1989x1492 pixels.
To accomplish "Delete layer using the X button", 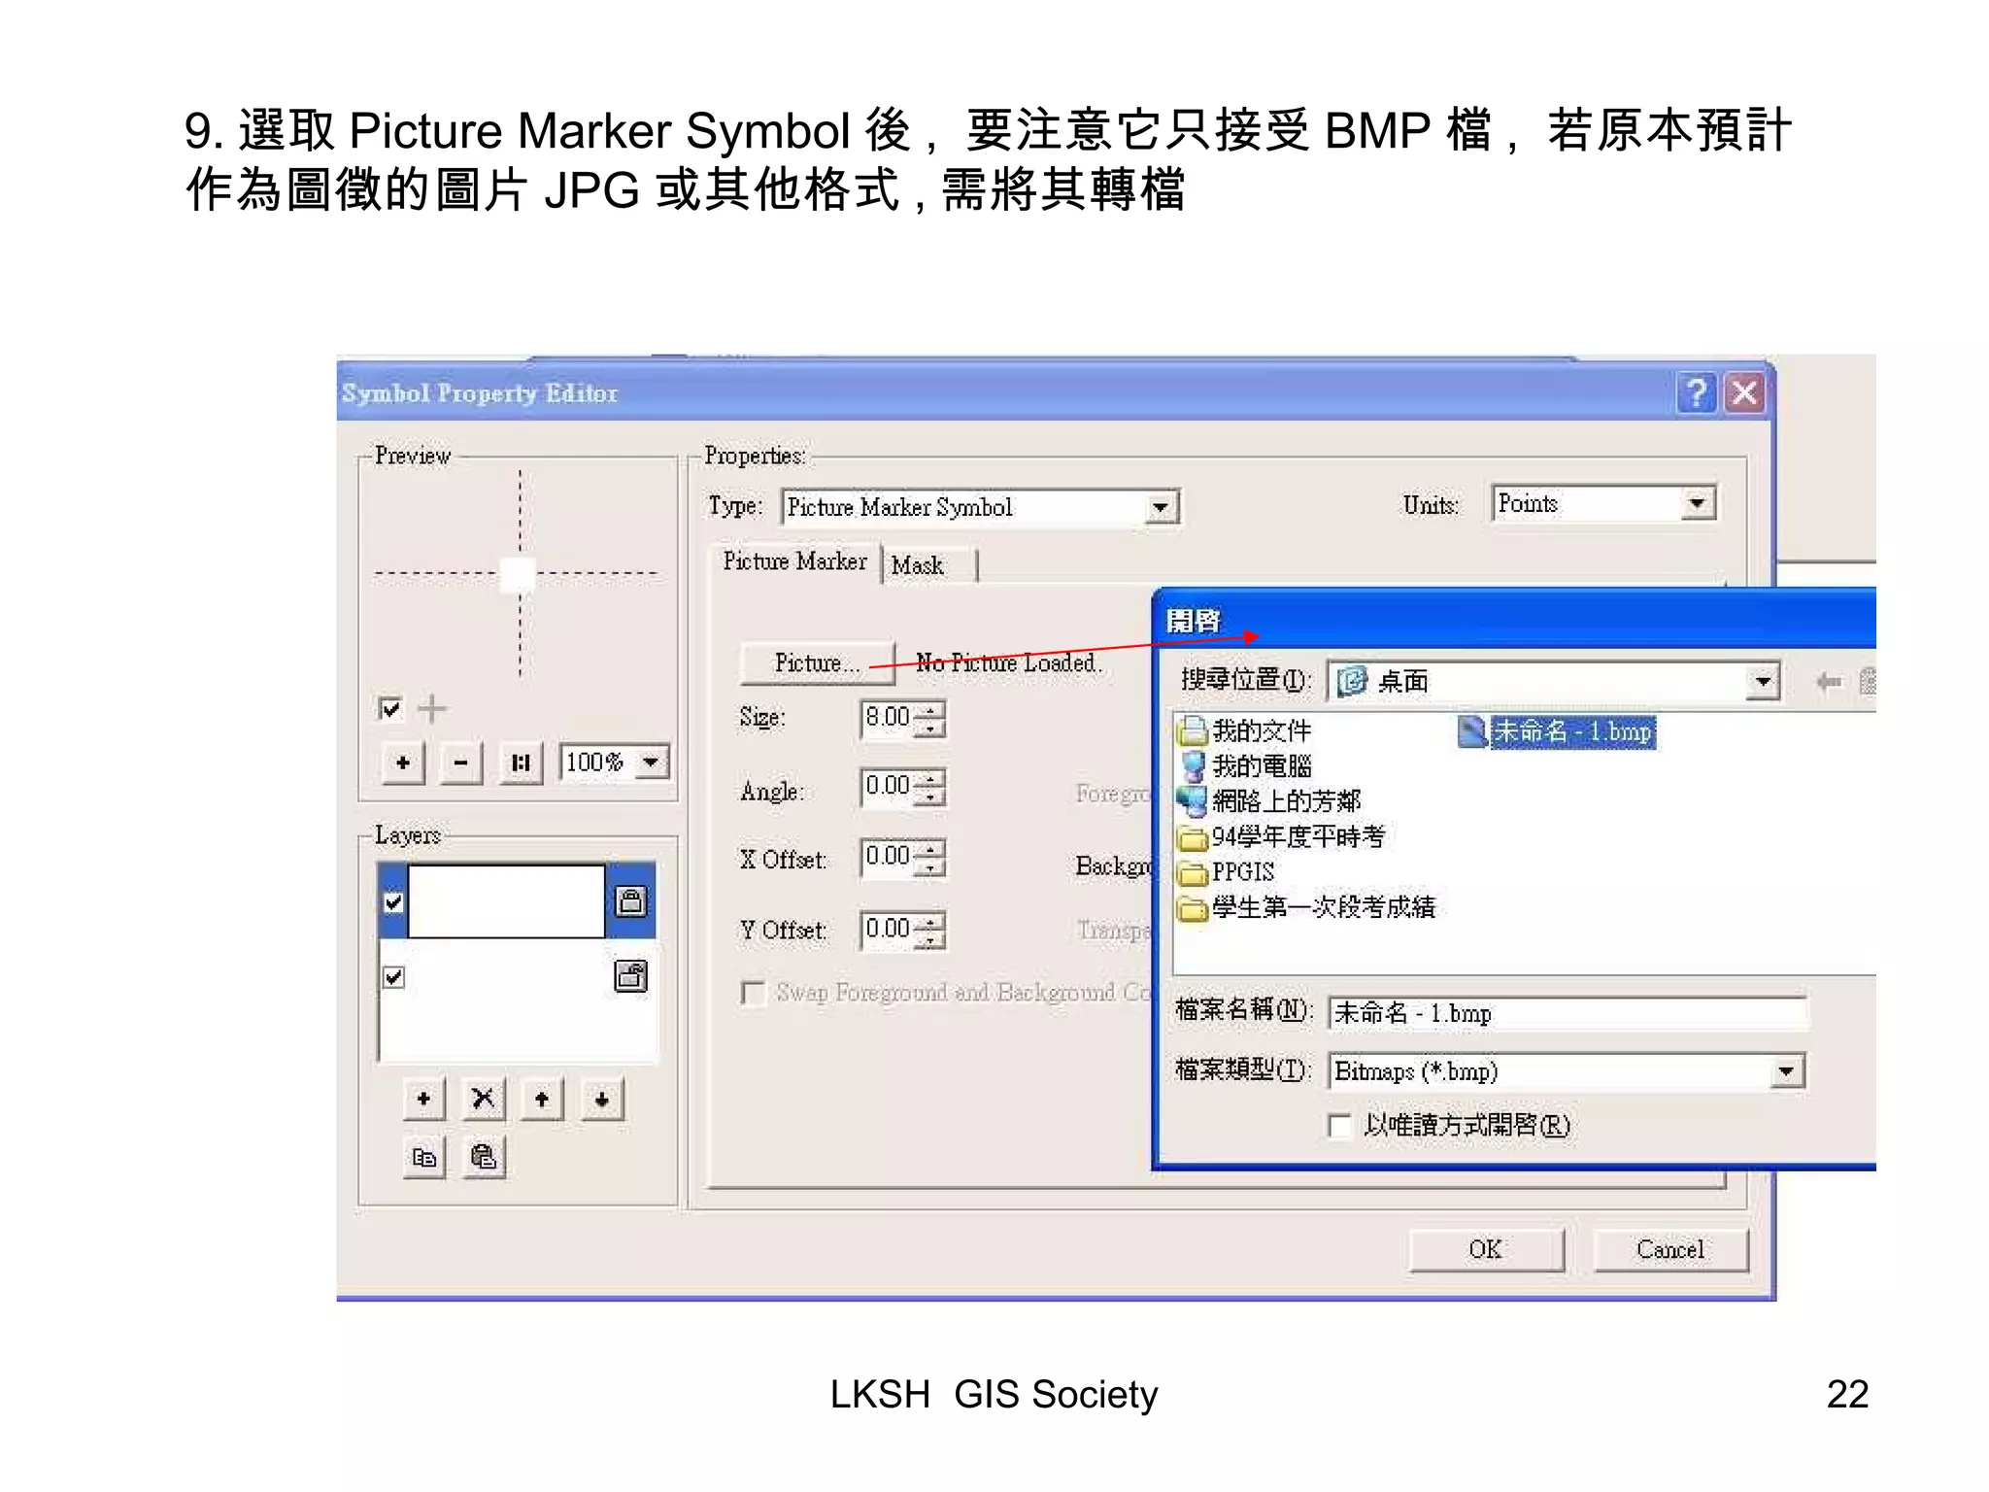I will (x=483, y=1100).
